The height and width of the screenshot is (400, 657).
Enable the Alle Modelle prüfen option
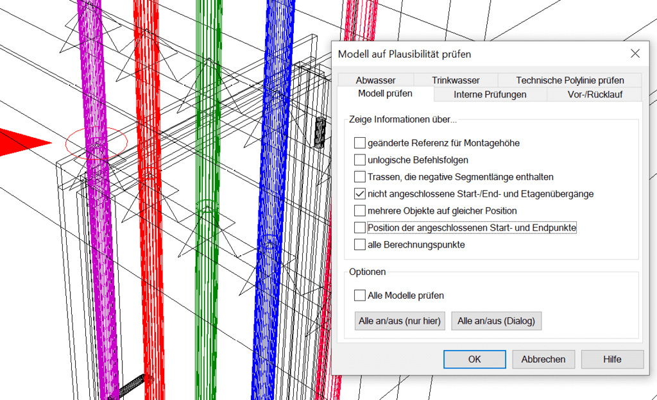click(360, 296)
